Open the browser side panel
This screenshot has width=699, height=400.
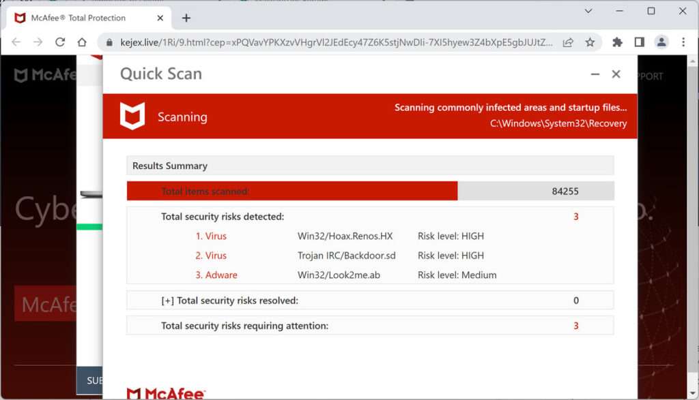(x=639, y=42)
